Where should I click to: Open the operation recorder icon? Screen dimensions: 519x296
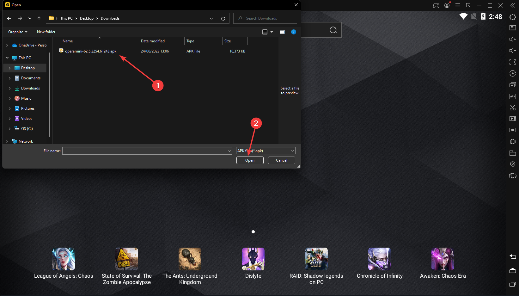coord(513,73)
